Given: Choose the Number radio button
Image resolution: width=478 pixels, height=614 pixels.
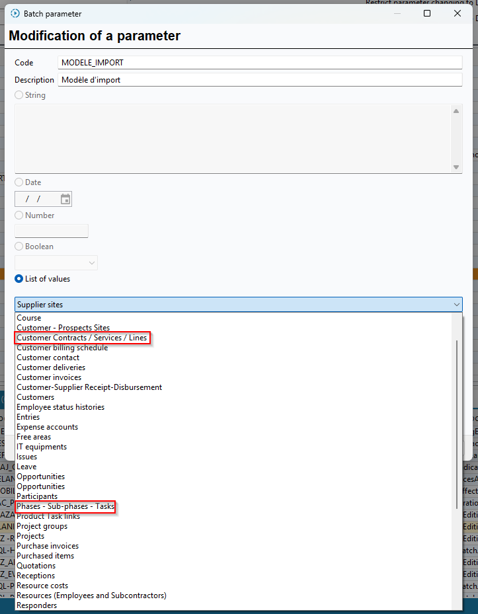Looking at the screenshot, I should [19, 215].
